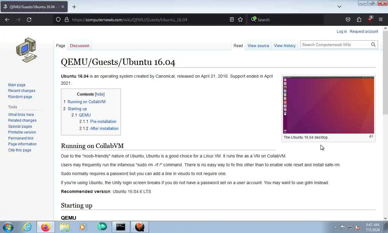The image size is (388, 233).
Task: Close the QEMU/Guests/Ubuntu 16.04 tab
Action: pyautogui.click(x=62, y=7)
